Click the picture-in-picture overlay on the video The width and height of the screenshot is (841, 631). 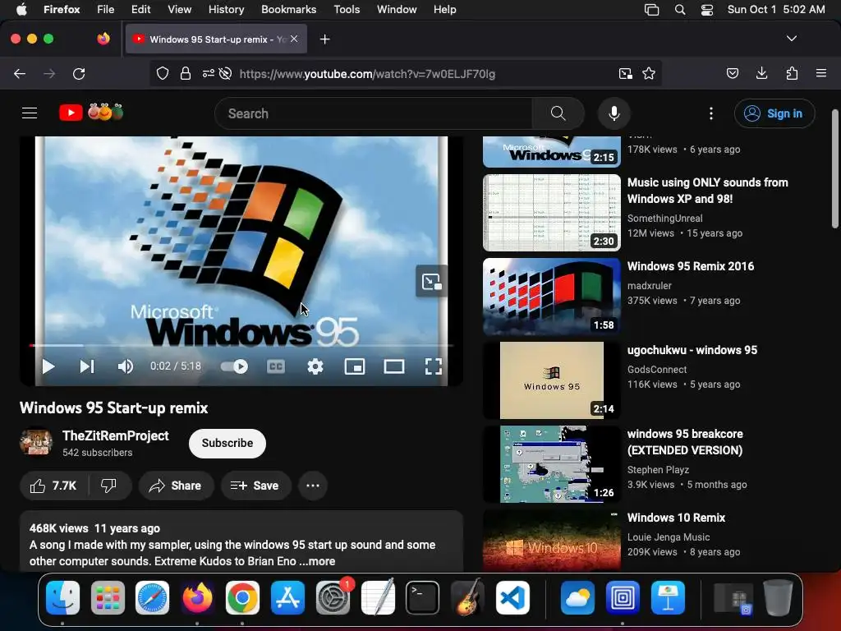coord(431,281)
